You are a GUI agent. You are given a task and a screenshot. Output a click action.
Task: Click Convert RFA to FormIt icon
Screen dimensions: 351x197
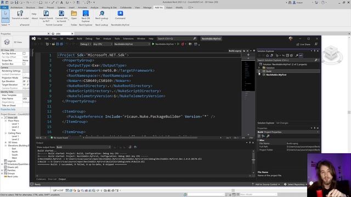click(x=61, y=13)
